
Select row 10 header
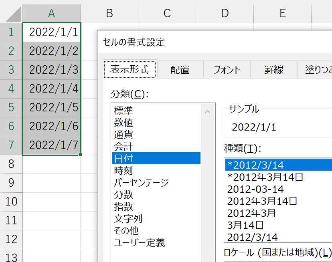pyautogui.click(x=11, y=202)
